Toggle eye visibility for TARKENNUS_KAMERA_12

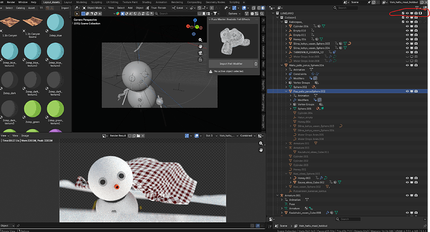[x=407, y=52]
